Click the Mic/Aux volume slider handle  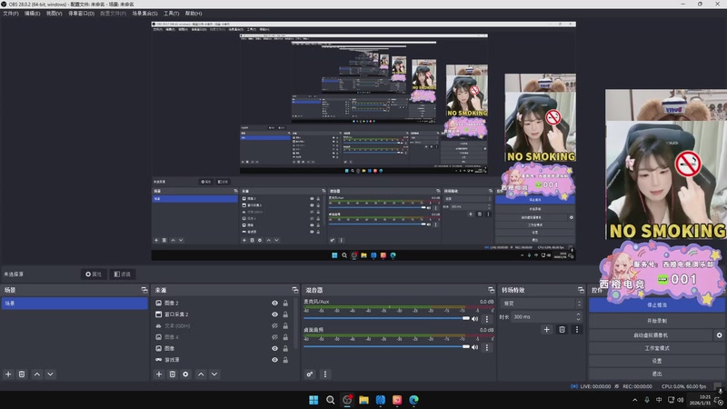[466, 319]
